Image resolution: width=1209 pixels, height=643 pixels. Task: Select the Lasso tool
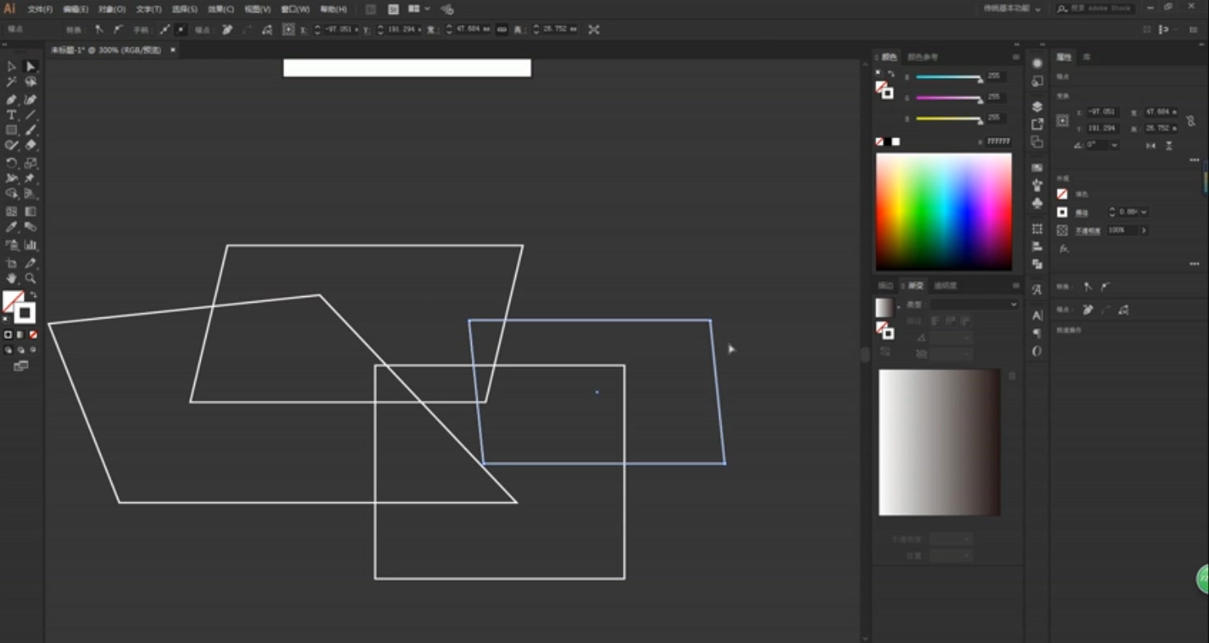(30, 83)
